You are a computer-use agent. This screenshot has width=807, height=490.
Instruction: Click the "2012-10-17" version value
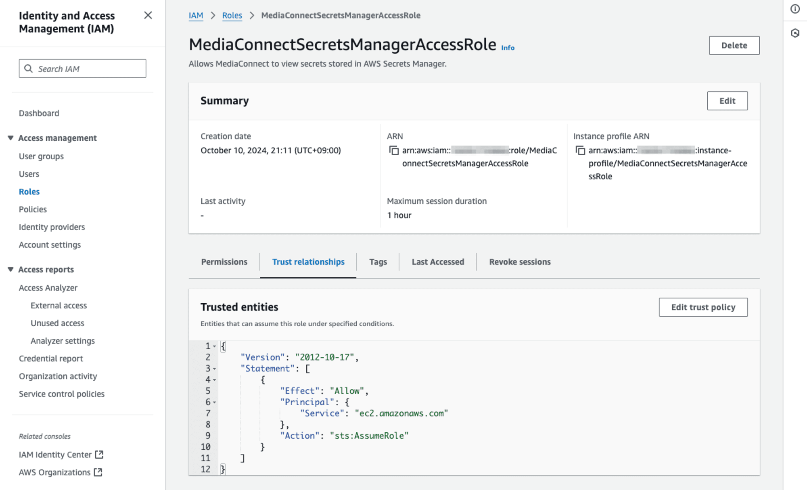click(324, 357)
